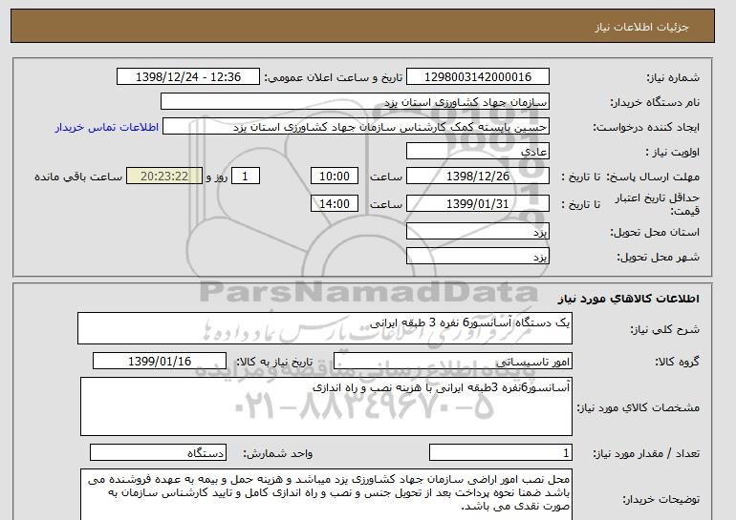This screenshot has width=736, height=520.
Task: Click the label نام دستگاه خریدار
Action: 655,103
